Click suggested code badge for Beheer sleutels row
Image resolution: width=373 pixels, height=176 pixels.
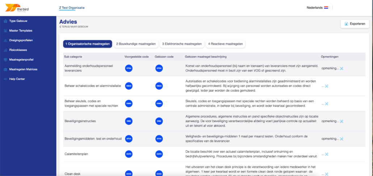click(129, 104)
